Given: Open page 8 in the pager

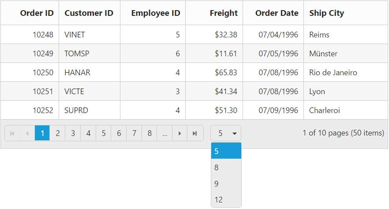Looking at the screenshot, I should [x=150, y=133].
